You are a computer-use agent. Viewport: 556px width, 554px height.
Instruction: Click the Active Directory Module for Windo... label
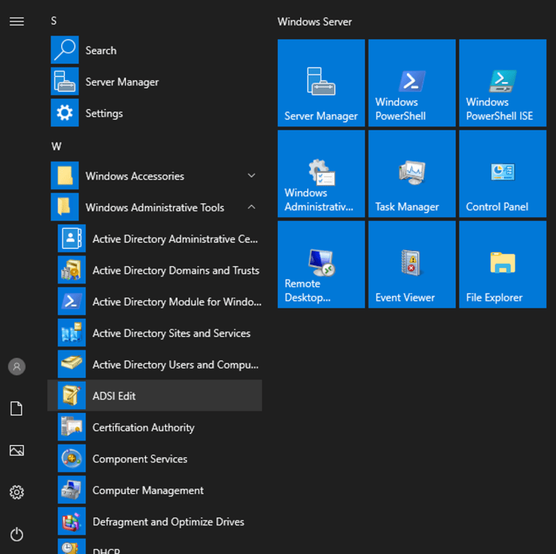coord(177,302)
